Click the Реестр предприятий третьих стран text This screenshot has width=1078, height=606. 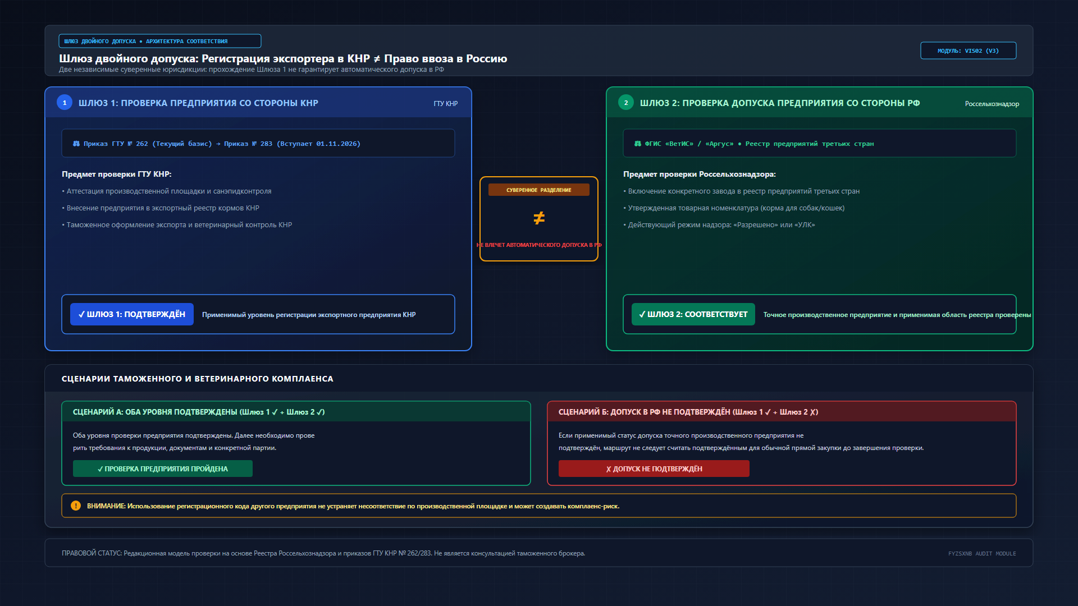coord(810,144)
